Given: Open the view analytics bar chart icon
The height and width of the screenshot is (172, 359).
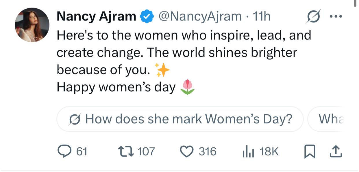Looking at the screenshot, I should pyautogui.click(x=248, y=152).
